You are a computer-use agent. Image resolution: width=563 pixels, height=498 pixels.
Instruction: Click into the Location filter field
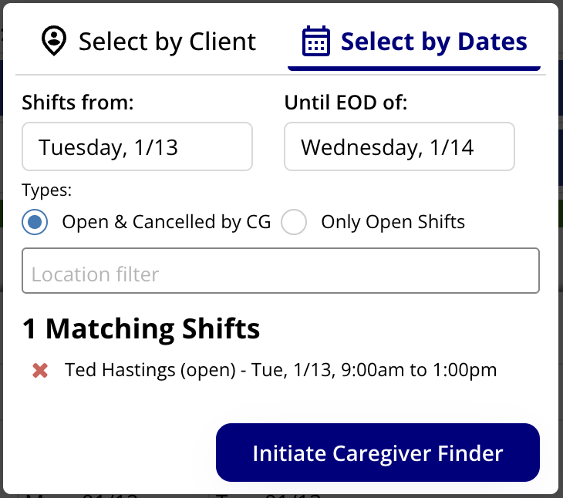pos(281,271)
